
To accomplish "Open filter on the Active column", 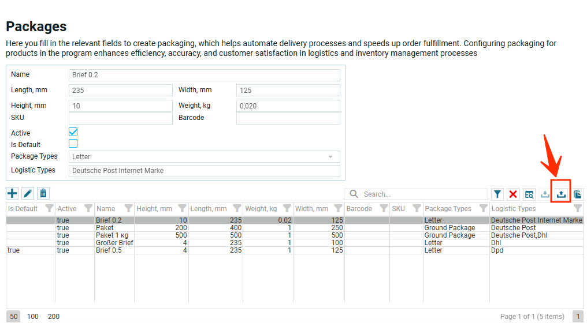I will coord(88,209).
